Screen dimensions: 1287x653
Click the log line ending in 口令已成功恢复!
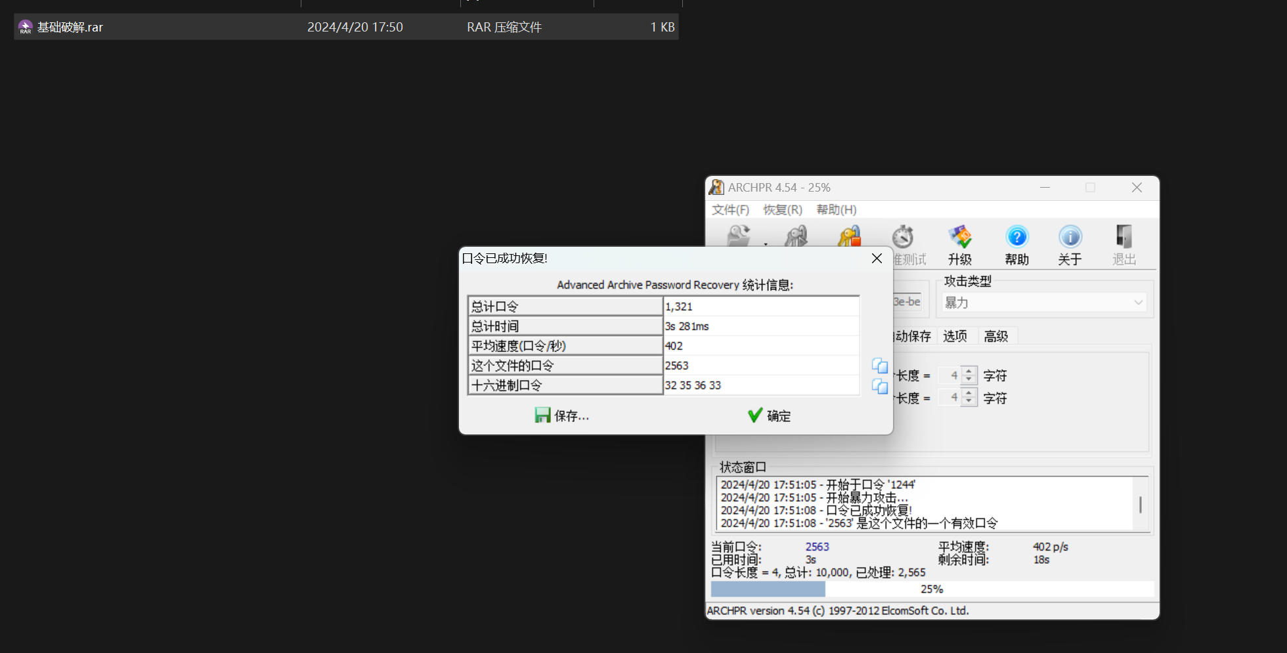[816, 510]
